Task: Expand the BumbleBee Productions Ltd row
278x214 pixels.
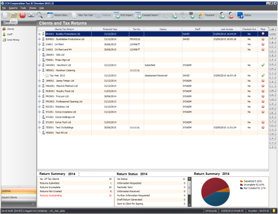Action: (x=39, y=39)
